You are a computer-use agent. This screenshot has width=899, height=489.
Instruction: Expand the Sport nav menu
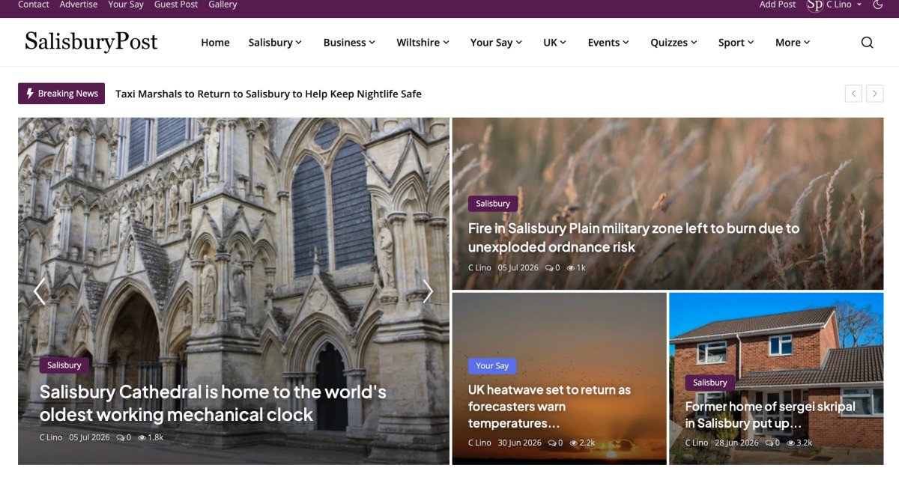tap(736, 43)
